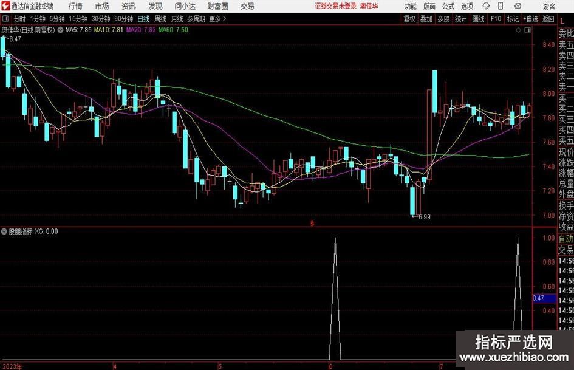This screenshot has height=370, width=574.
Task: Switch to 5分钟 period
Action: point(57,19)
